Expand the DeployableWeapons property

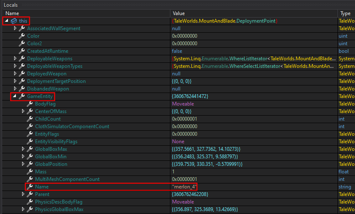tap(15, 59)
